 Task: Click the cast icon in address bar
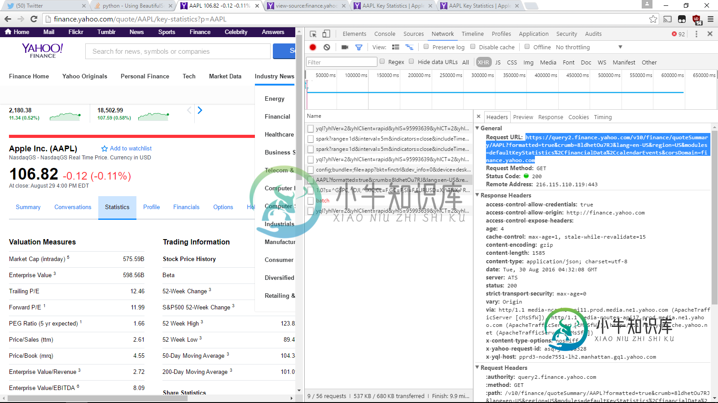tap(668, 19)
